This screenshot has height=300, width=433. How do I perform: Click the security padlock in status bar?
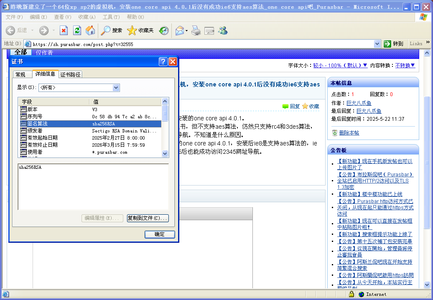tap(351, 294)
